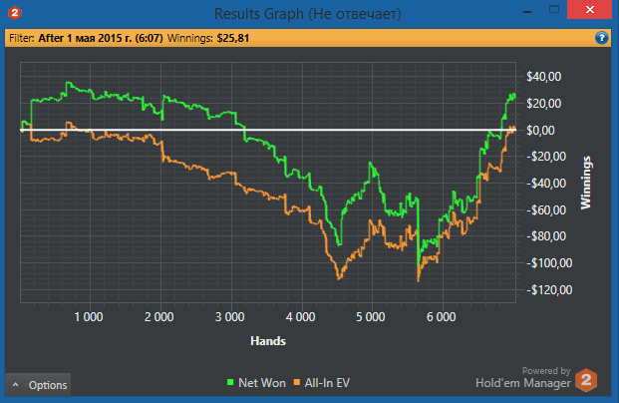Maximize the Results Graph window
This screenshot has height=403, width=619.
point(554,10)
